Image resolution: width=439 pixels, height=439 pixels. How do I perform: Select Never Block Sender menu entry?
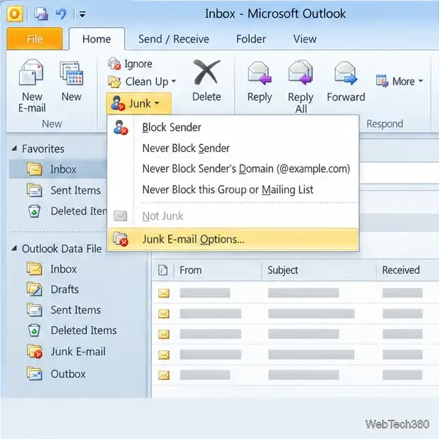[x=233, y=148]
